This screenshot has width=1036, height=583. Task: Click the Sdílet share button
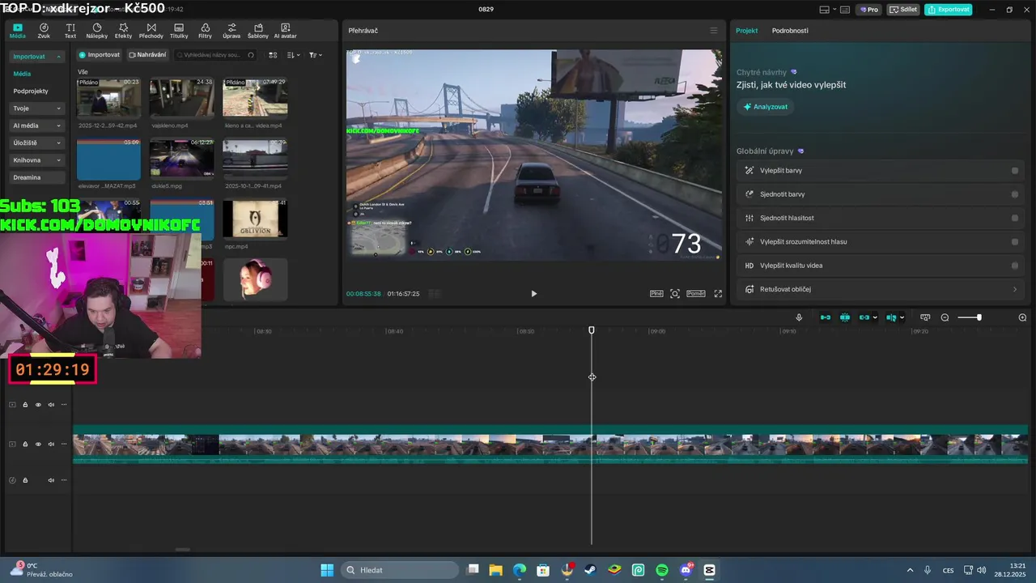coord(903,10)
